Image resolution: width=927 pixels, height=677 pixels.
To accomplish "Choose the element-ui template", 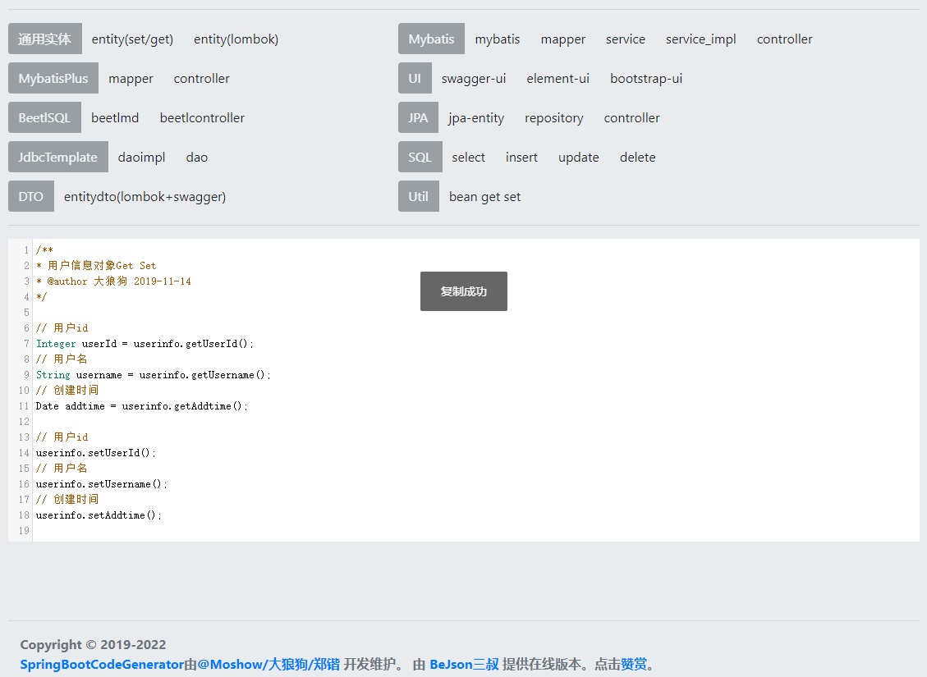I will tap(558, 78).
